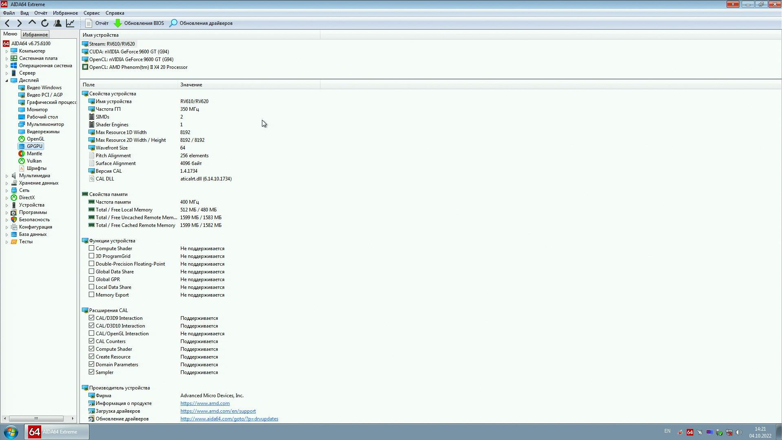Click the Back navigation arrow
Image resolution: width=782 pixels, height=440 pixels.
point(7,23)
